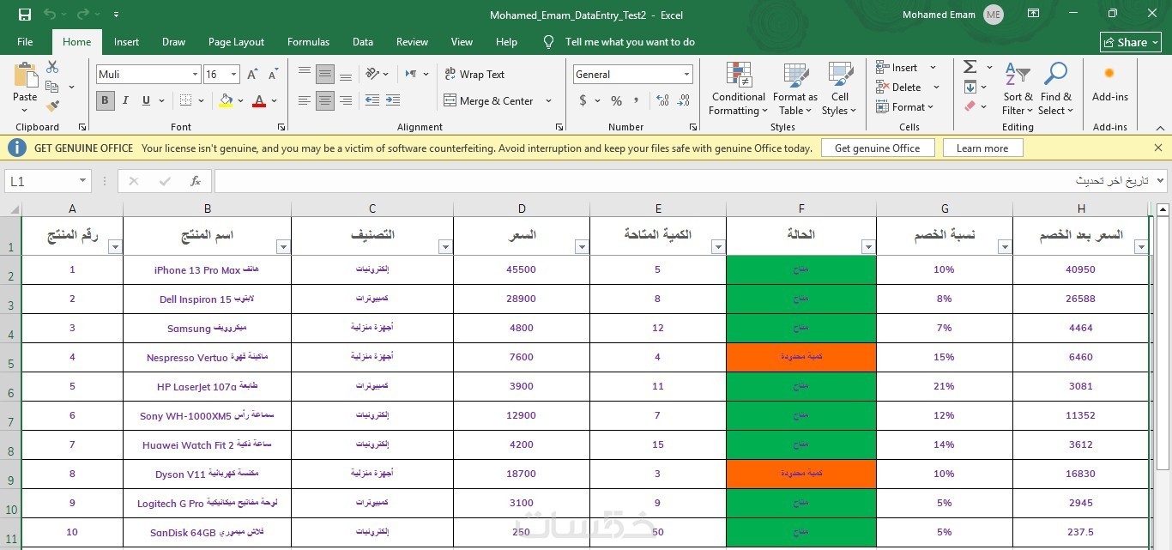Toggle Underline formatting
Screen dimensions: 1172x550
(146, 100)
